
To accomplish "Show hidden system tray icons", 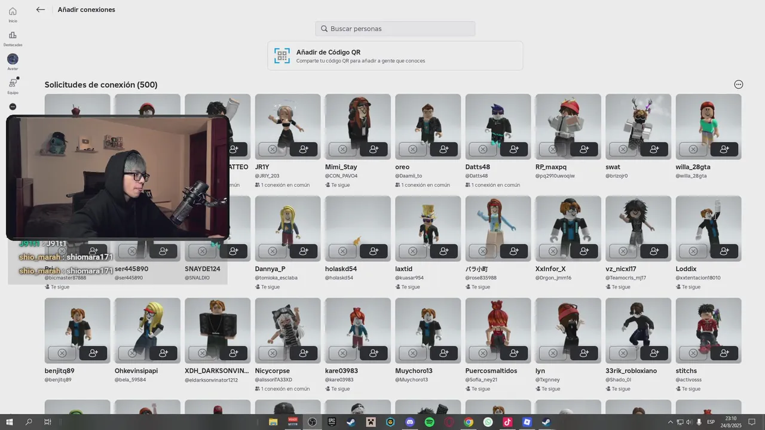I will click(x=670, y=422).
